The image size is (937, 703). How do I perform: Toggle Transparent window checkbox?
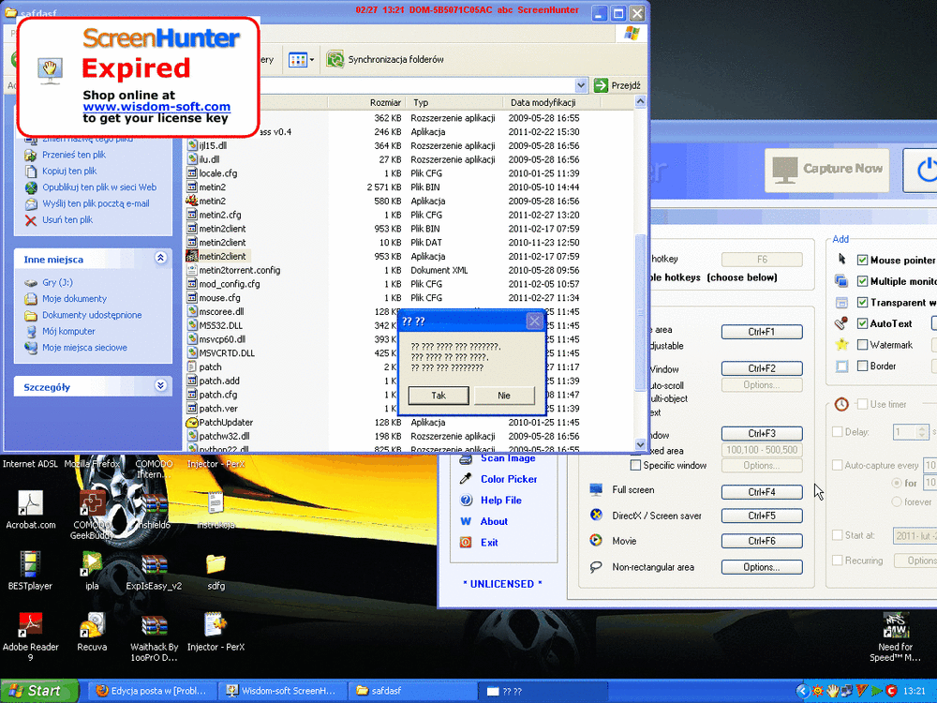[x=862, y=303]
